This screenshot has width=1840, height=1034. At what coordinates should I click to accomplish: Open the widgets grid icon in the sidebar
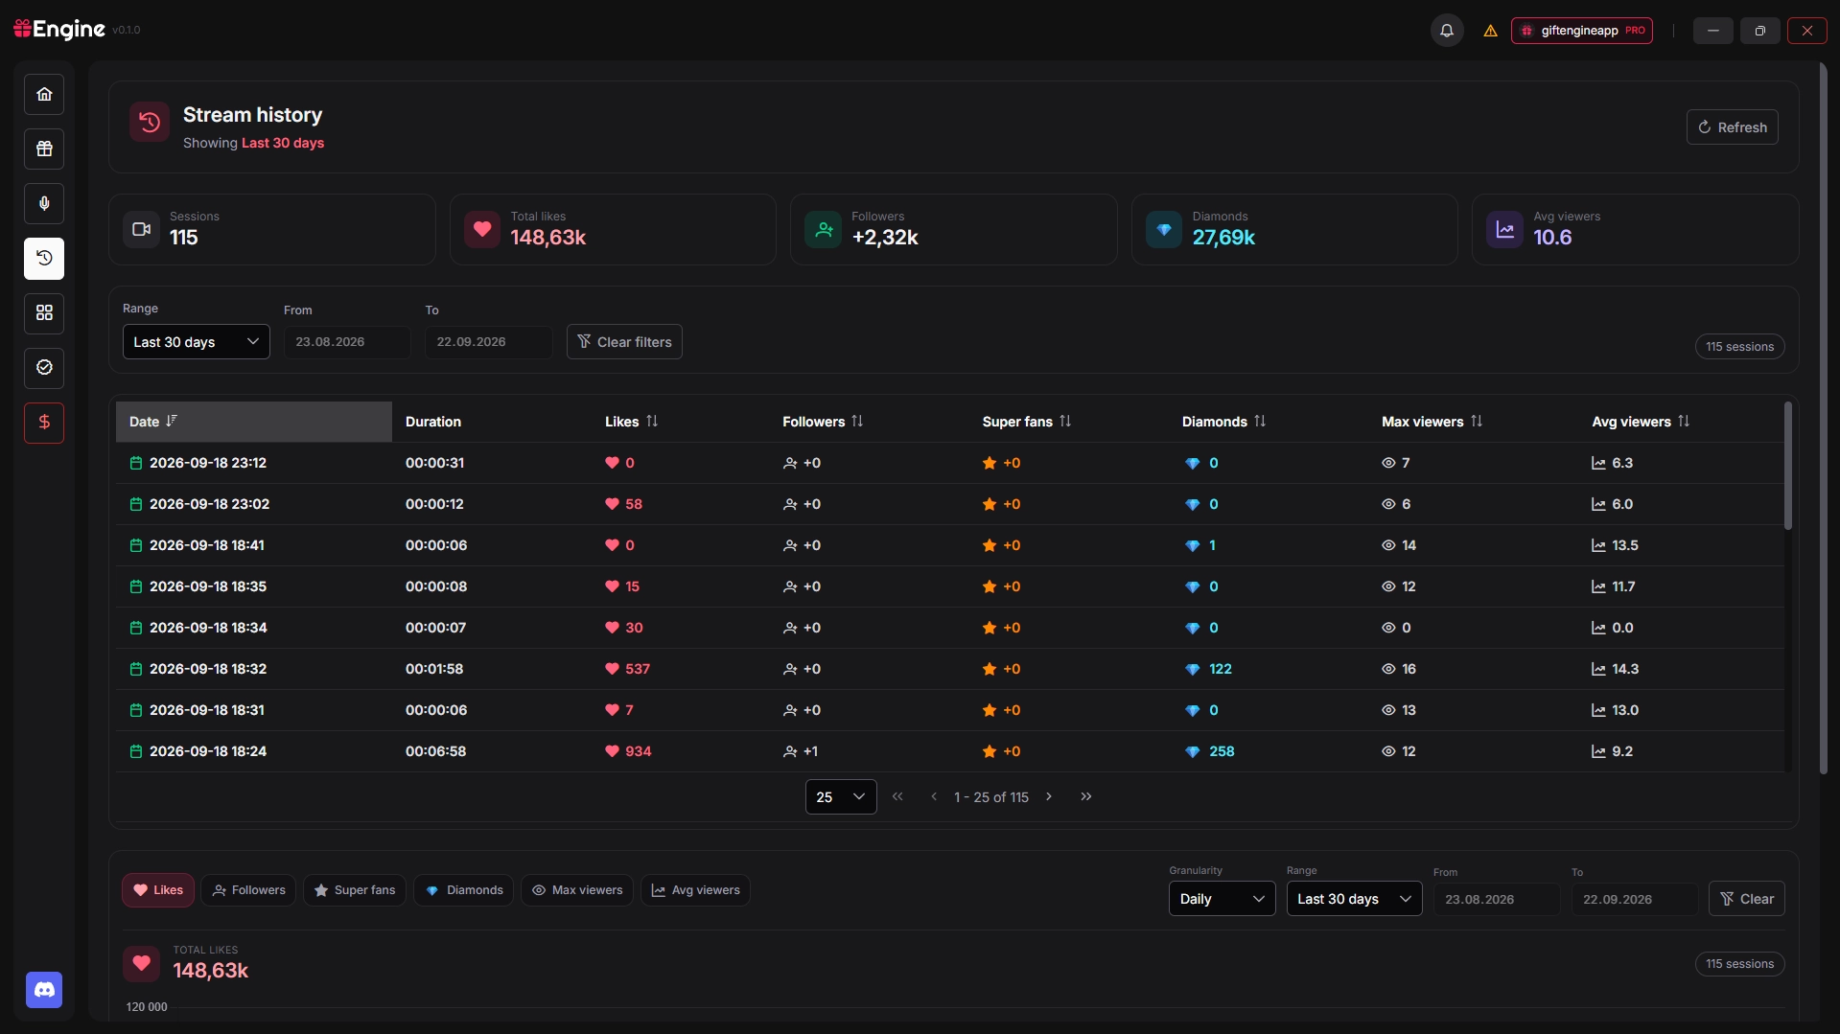coord(44,313)
